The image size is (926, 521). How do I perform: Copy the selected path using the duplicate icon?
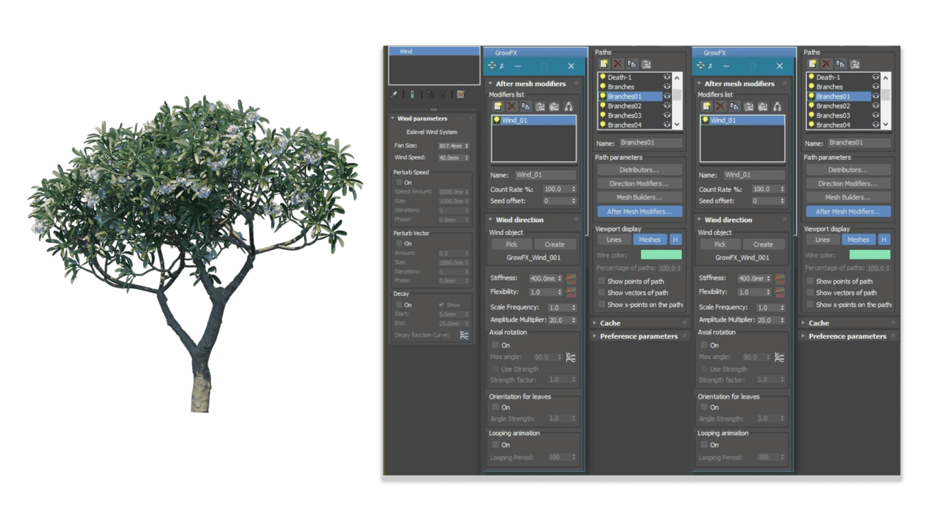(632, 64)
